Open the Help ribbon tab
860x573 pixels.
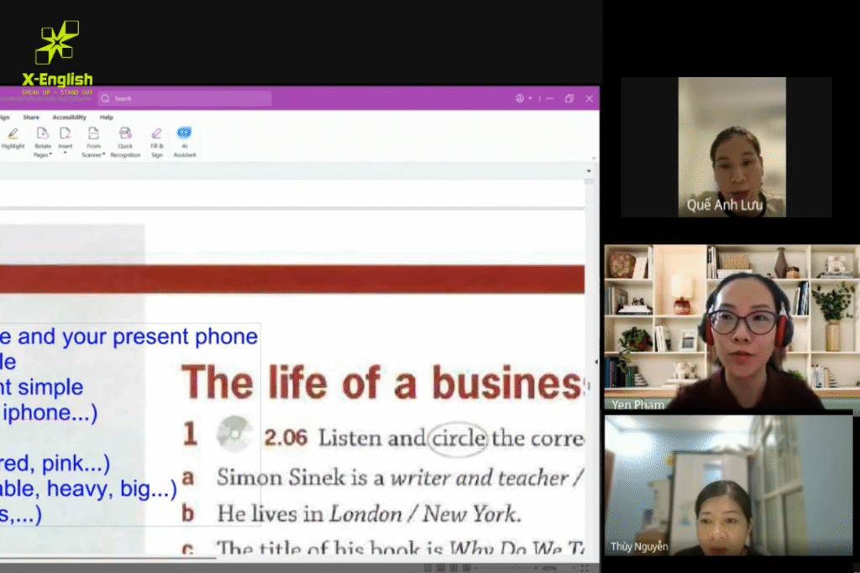(x=107, y=117)
